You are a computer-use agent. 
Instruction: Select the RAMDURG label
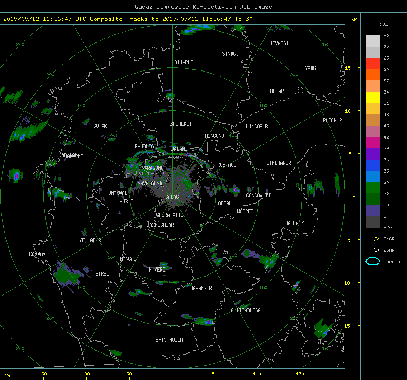[144, 146]
